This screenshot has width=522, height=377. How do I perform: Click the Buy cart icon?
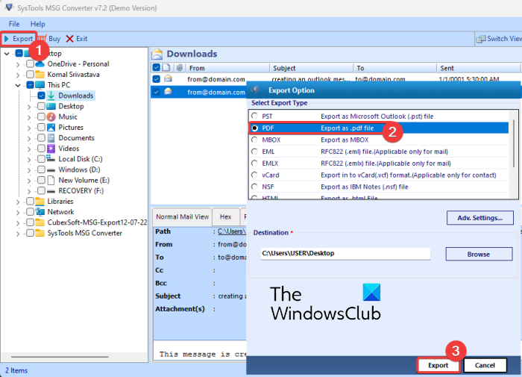click(x=43, y=38)
